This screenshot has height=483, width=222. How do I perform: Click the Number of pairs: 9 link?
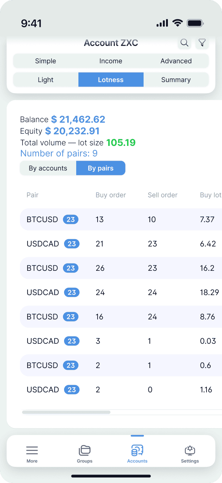(59, 154)
